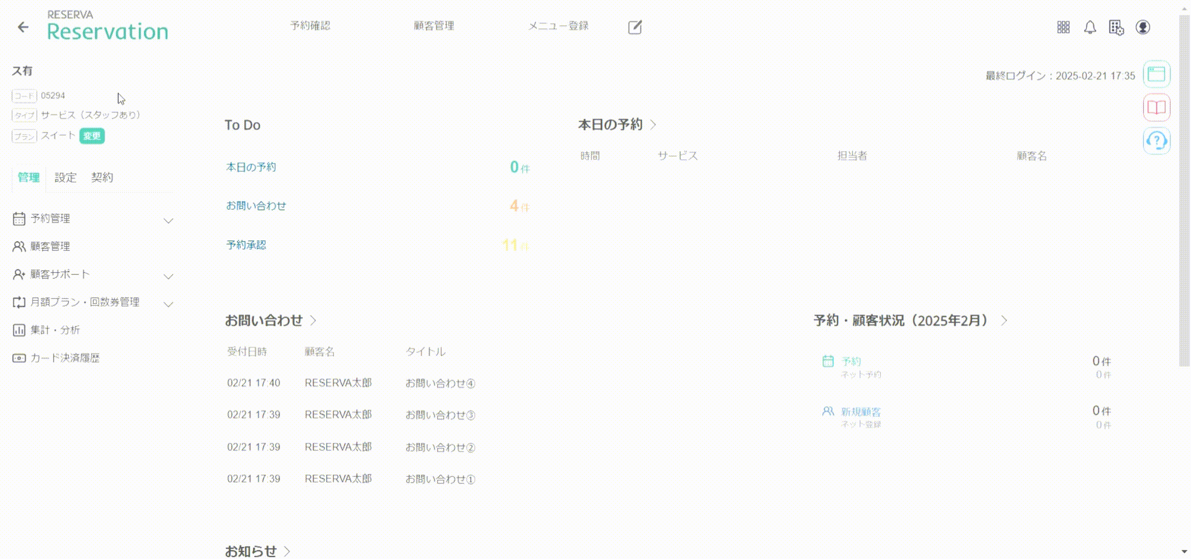Click the 予約管理 calendar icon
This screenshot has height=559, width=1191.
coord(19,219)
